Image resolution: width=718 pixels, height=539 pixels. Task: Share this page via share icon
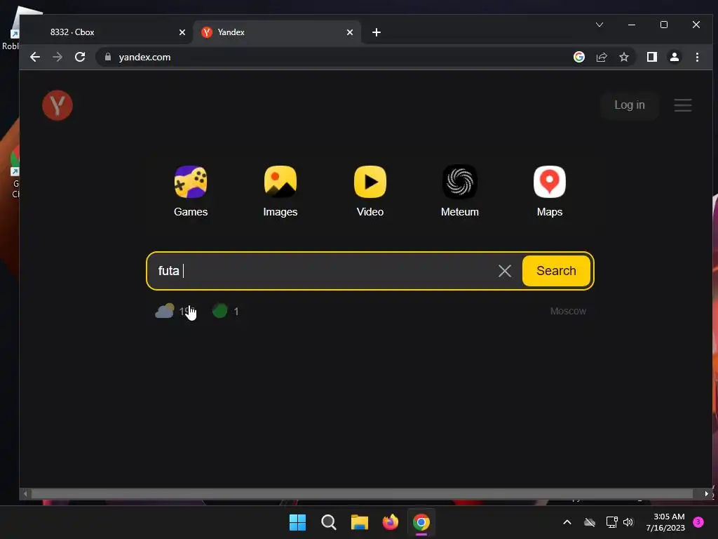pos(601,57)
